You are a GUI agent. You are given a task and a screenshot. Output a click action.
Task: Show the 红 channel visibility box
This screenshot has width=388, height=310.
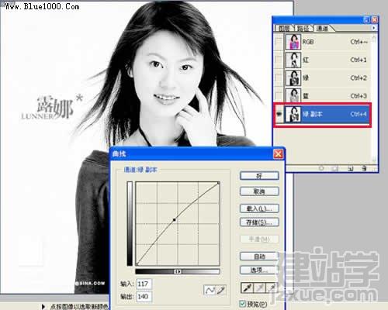279,60
